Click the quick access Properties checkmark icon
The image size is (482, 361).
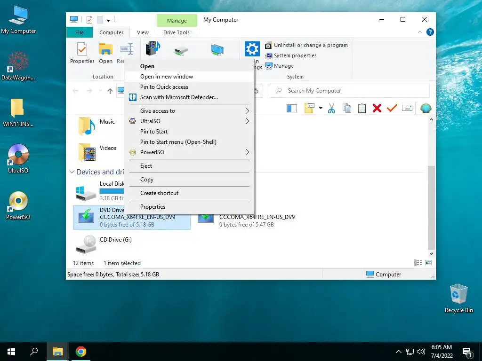point(89,20)
